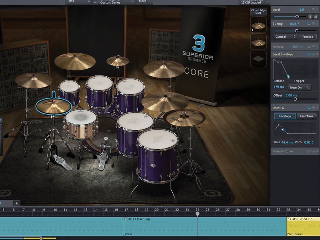Click the Hats Closed Tip icon in Verse block
Image resolution: width=320 pixels, height=240 pixels.
coord(126,219)
